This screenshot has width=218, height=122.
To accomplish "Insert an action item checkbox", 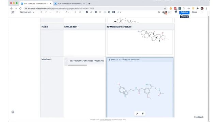I will 87,12.
